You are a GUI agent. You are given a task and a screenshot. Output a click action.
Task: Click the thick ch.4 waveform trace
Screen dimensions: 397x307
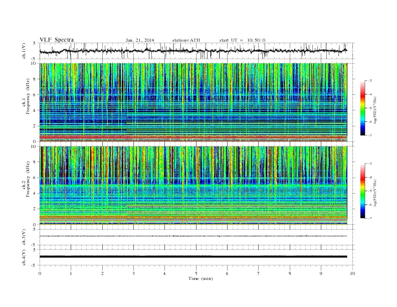point(193,256)
